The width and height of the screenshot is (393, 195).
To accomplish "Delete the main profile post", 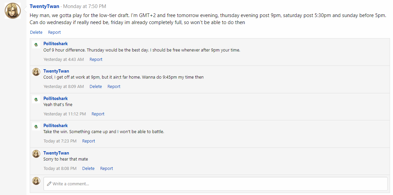I will [x=36, y=32].
